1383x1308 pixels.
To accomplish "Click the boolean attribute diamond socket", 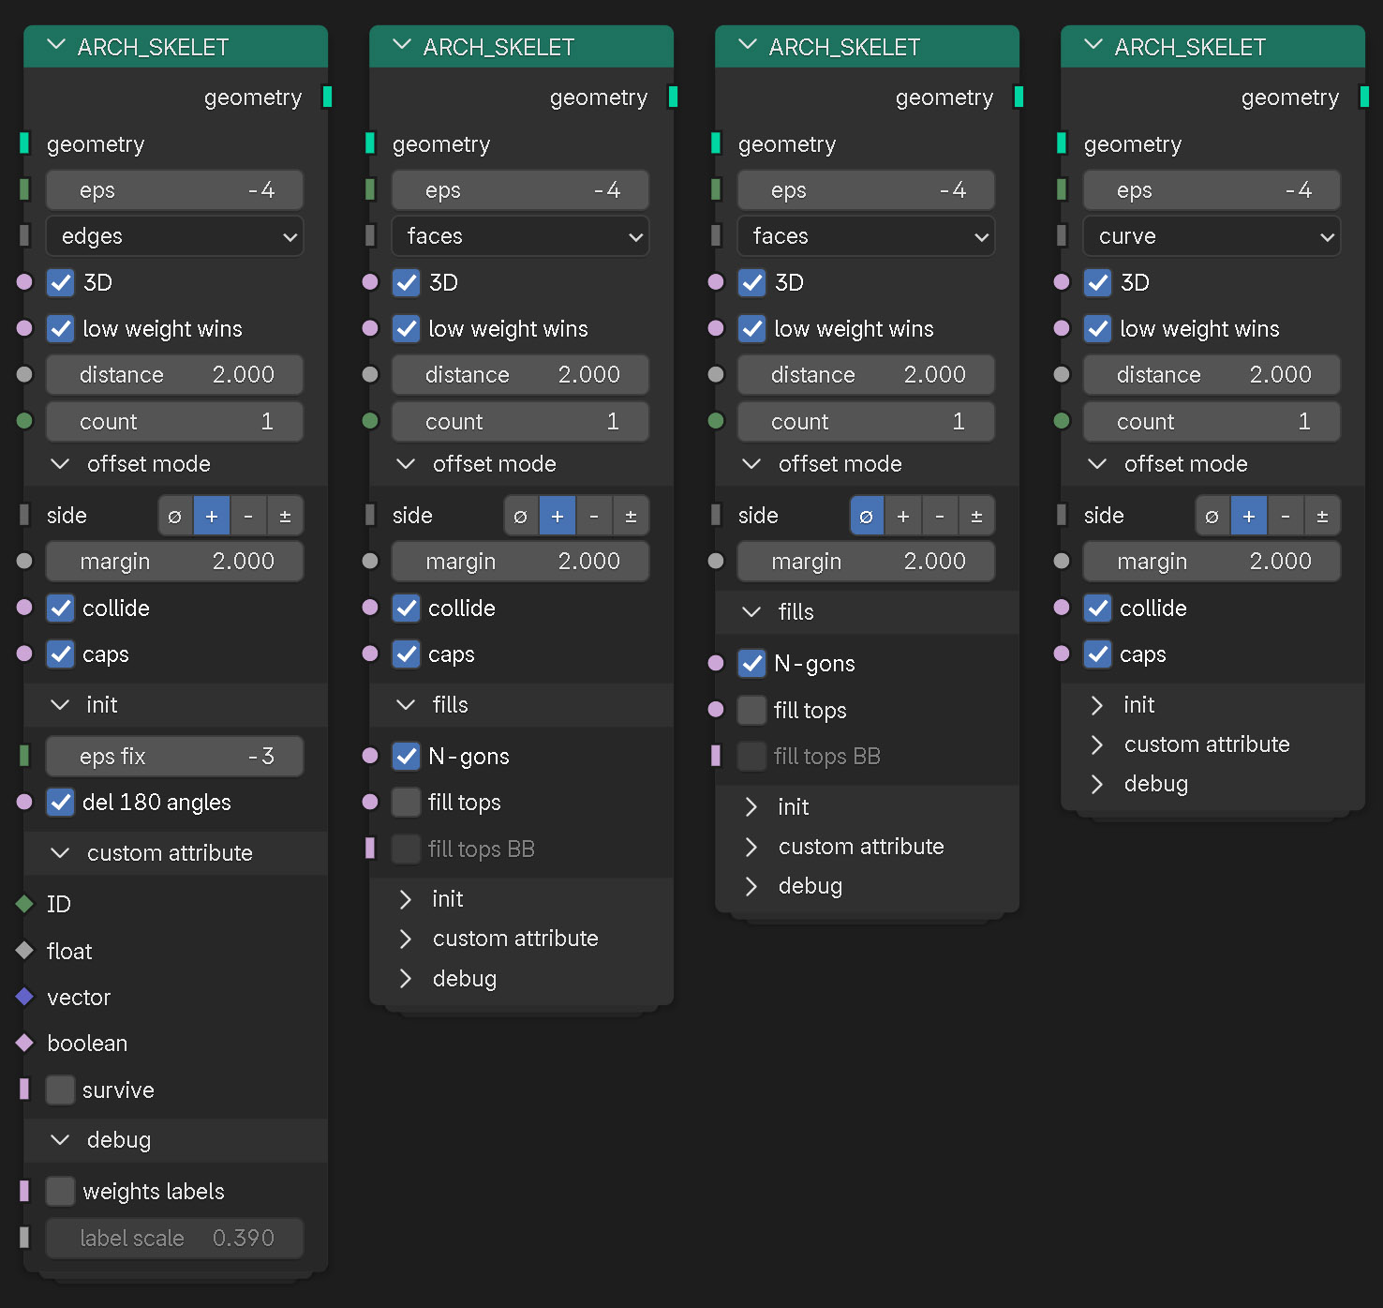I will pos(24,1043).
